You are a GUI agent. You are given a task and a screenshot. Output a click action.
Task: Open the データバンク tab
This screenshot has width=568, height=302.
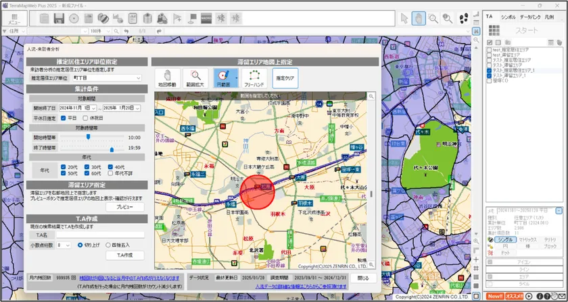(x=529, y=16)
